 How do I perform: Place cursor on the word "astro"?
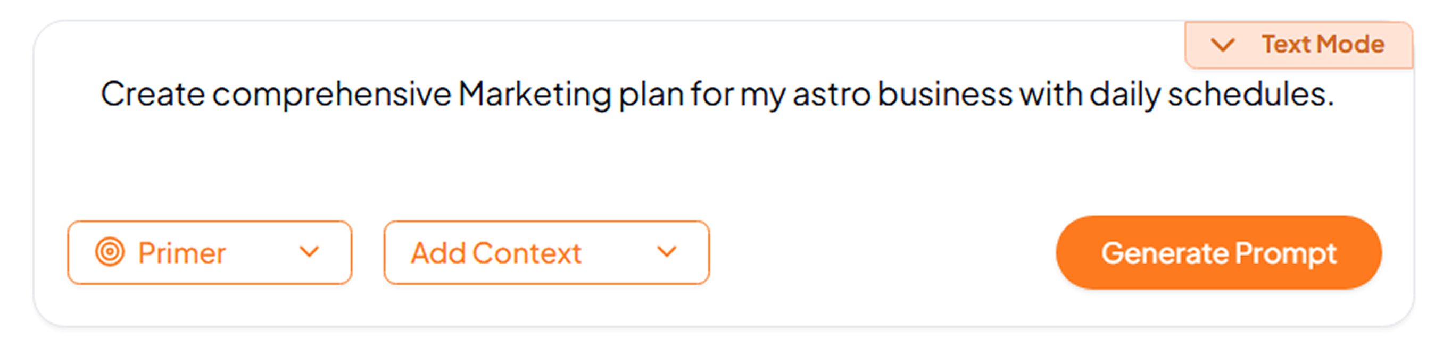click(831, 94)
